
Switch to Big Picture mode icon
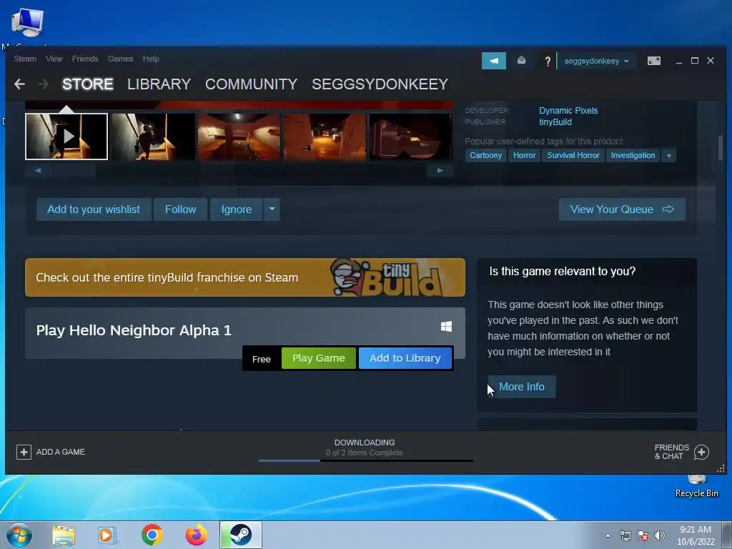pyautogui.click(x=654, y=61)
